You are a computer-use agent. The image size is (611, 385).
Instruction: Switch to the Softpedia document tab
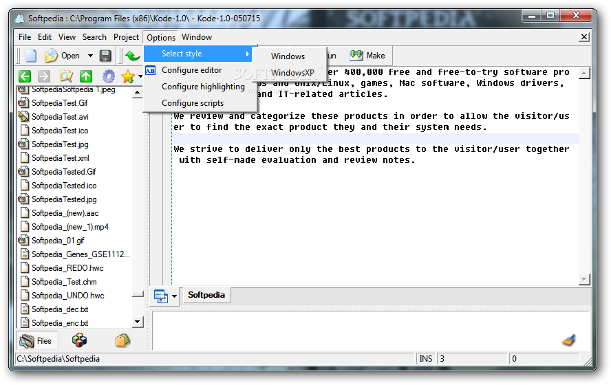(206, 295)
